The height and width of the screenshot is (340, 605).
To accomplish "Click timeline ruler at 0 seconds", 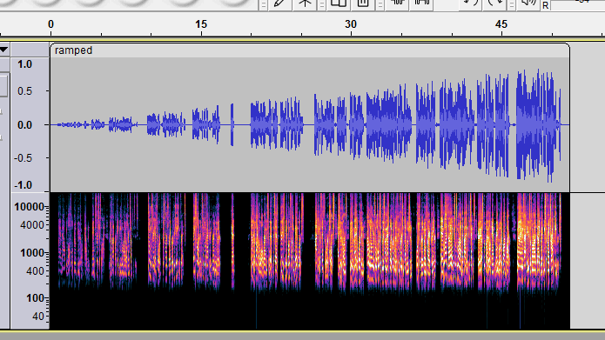I will point(51,24).
